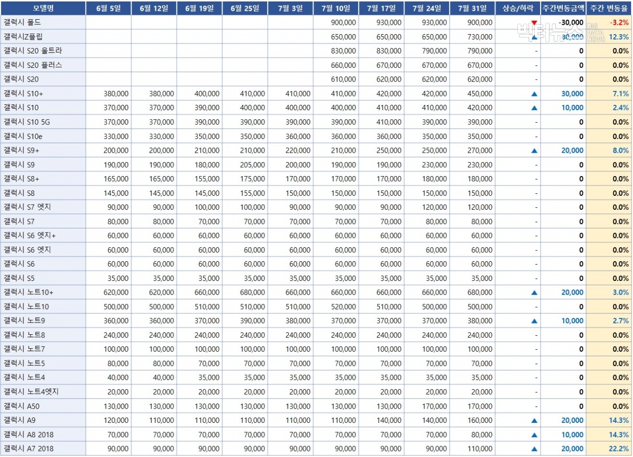Click 갤럭시 노트10 price 520,000 on 7월 10일
Screen dimensions: 633x457
click(343, 307)
